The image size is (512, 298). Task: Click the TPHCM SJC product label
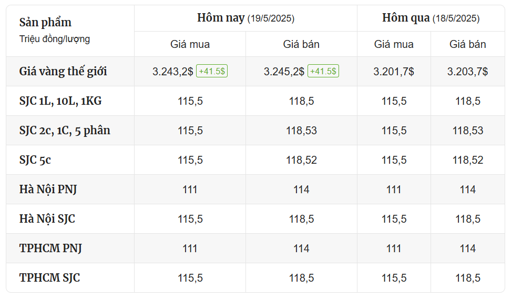coord(49,277)
